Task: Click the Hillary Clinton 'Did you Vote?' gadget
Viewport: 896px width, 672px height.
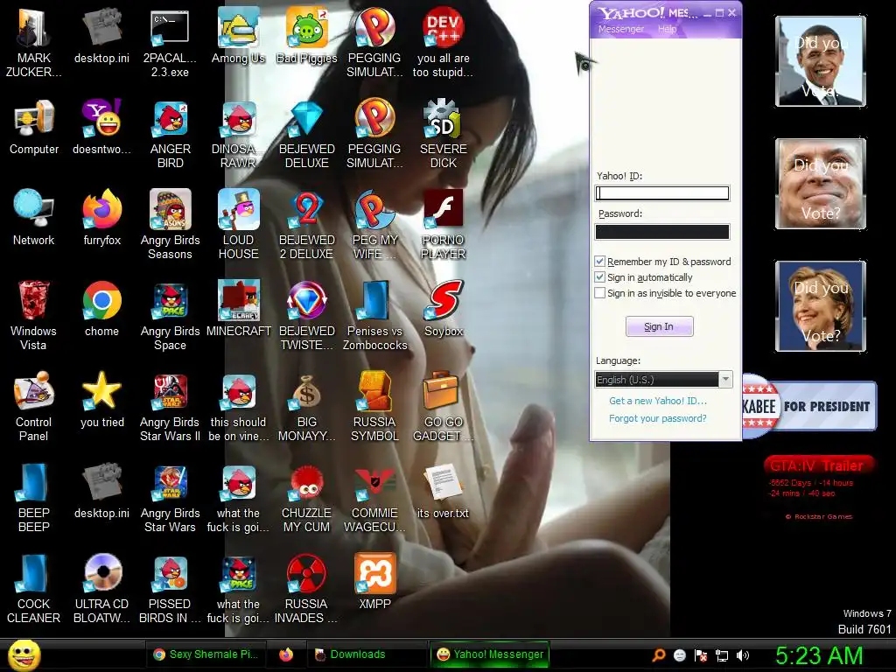Action: click(x=821, y=306)
